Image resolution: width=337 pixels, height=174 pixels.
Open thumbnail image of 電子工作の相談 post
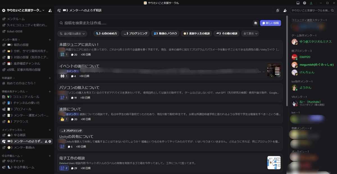point(274,163)
